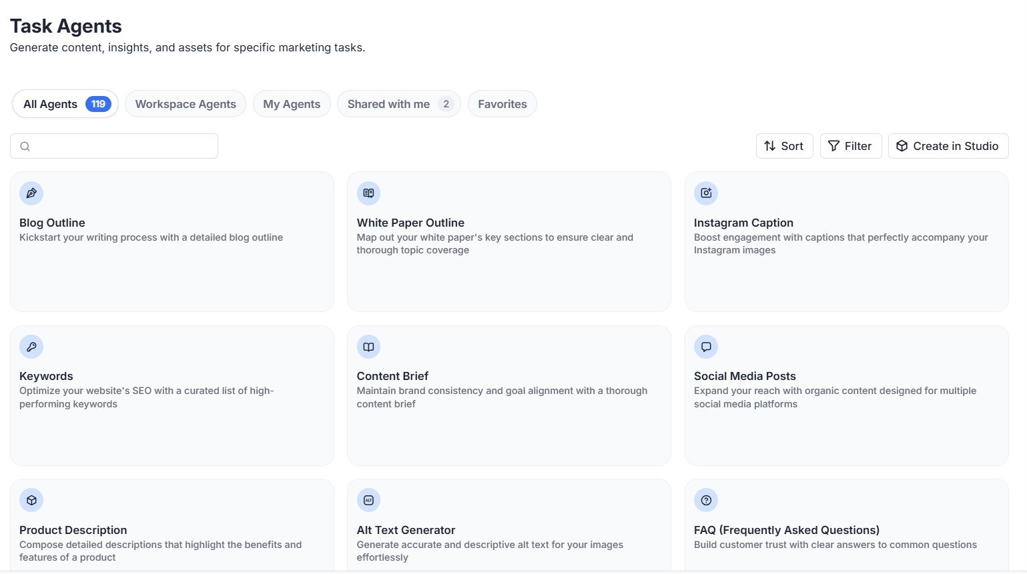
Task: Select the All Agents tab
Action: click(x=65, y=104)
